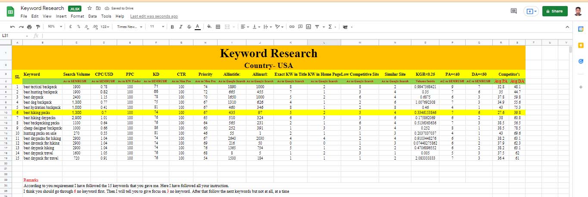Expand the Times New Roman font dropdown

pos(129,27)
